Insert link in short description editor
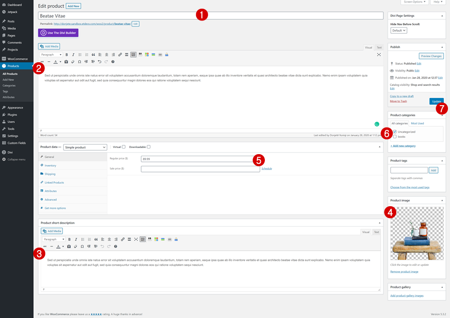This screenshot has width=450, height=318. click(x=123, y=239)
